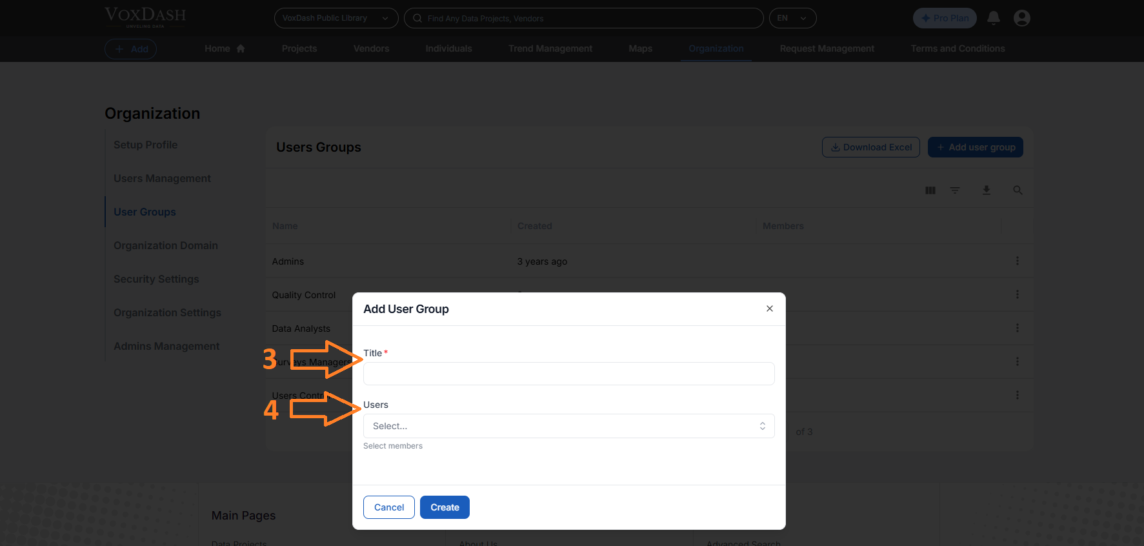The image size is (1144, 546).
Task: Click the Data Analysts group name
Action: click(x=301, y=329)
